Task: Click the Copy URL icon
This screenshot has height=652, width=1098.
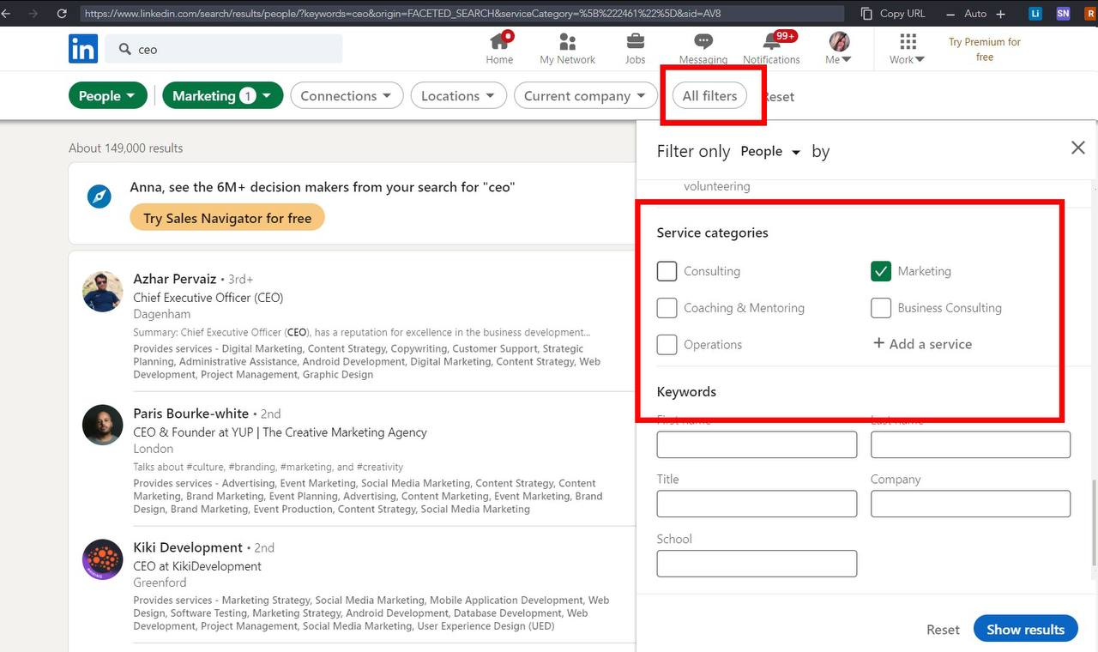Action: (x=866, y=14)
